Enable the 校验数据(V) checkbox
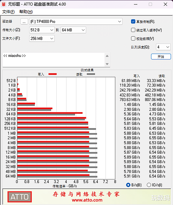This screenshot has width=173, height=205. 133,39
